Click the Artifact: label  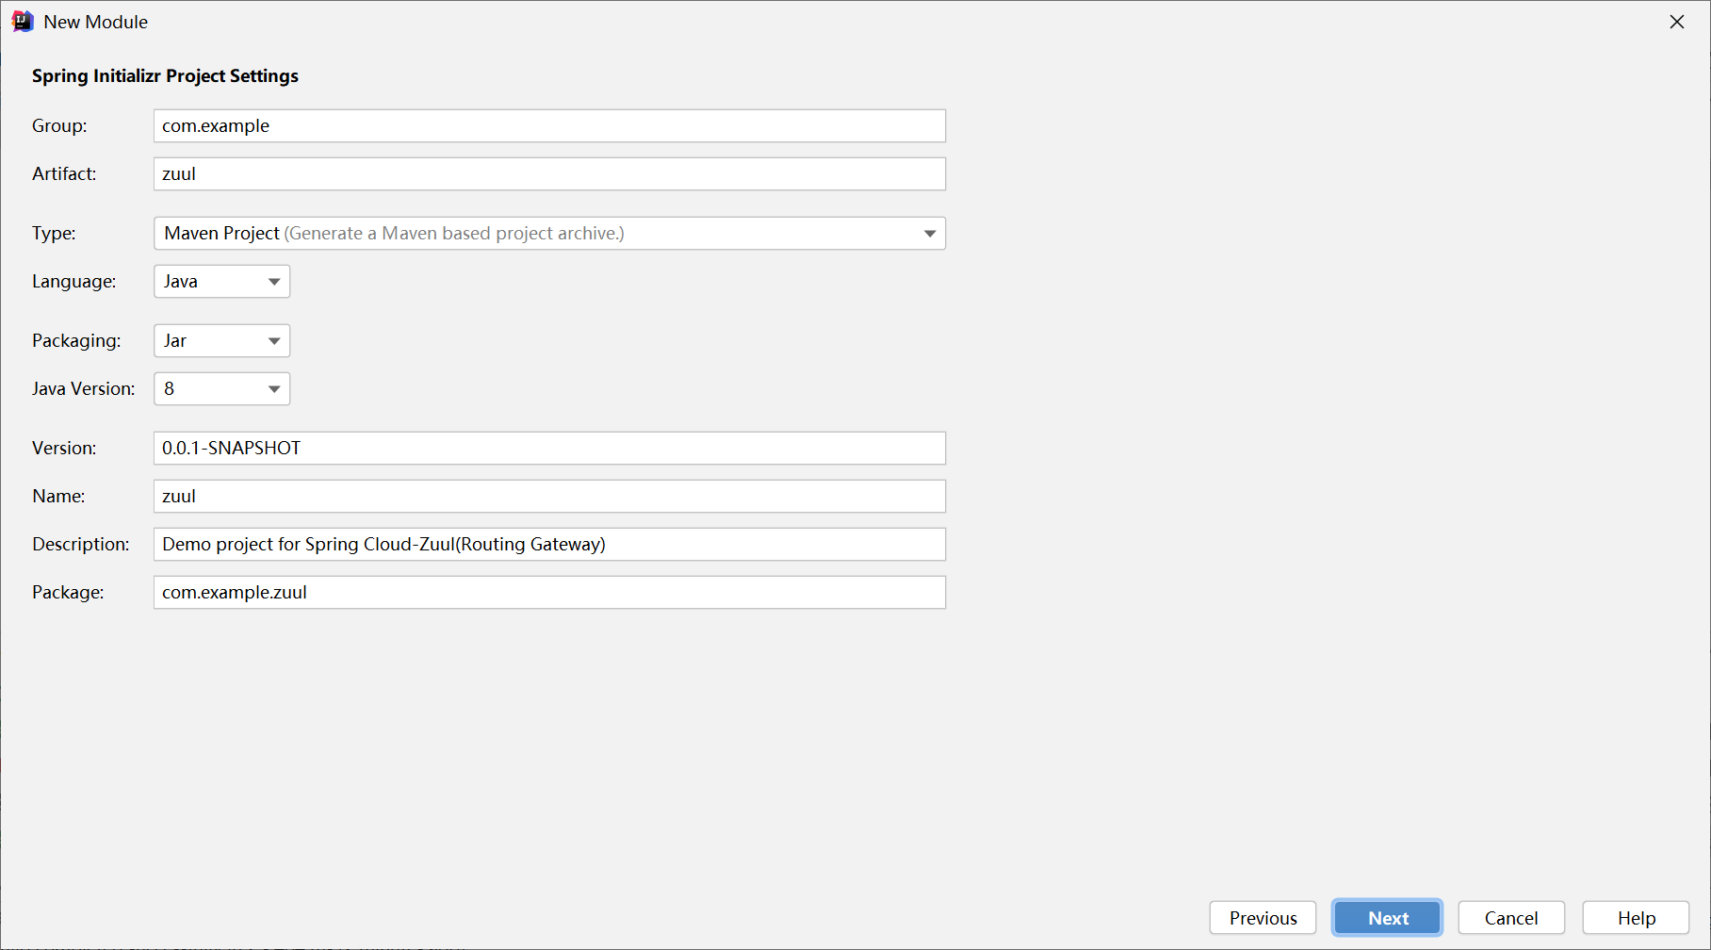click(64, 173)
